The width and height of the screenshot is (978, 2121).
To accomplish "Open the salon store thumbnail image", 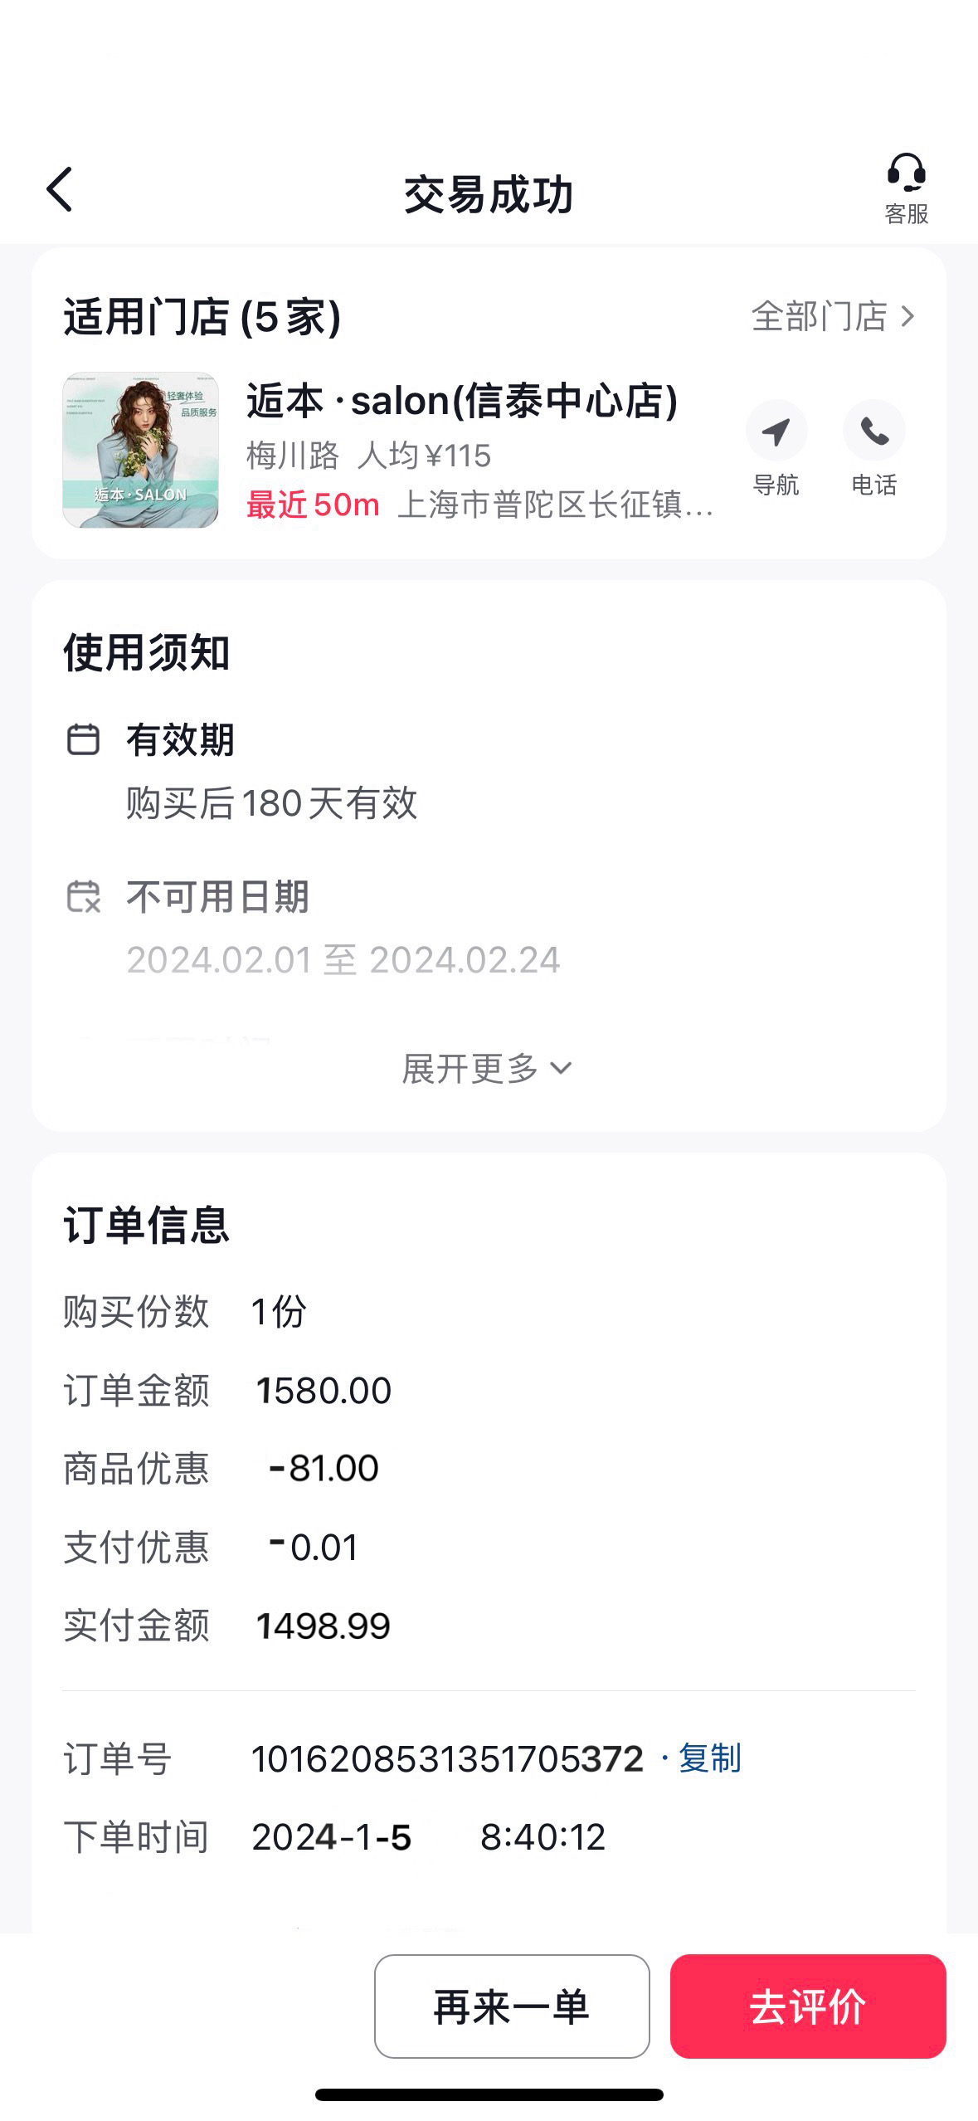I will (x=140, y=450).
